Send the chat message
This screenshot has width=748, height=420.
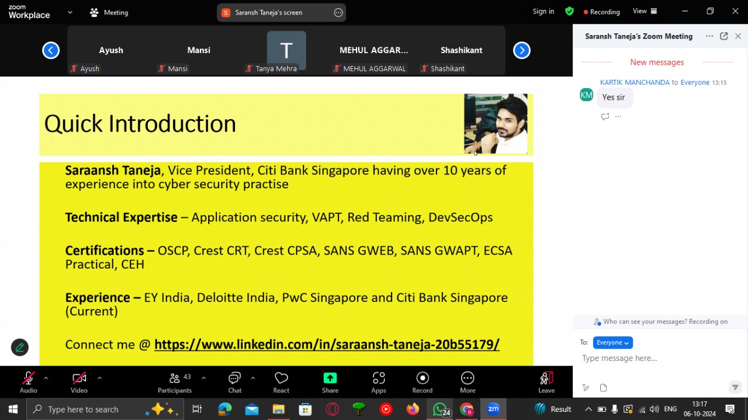[735, 387]
